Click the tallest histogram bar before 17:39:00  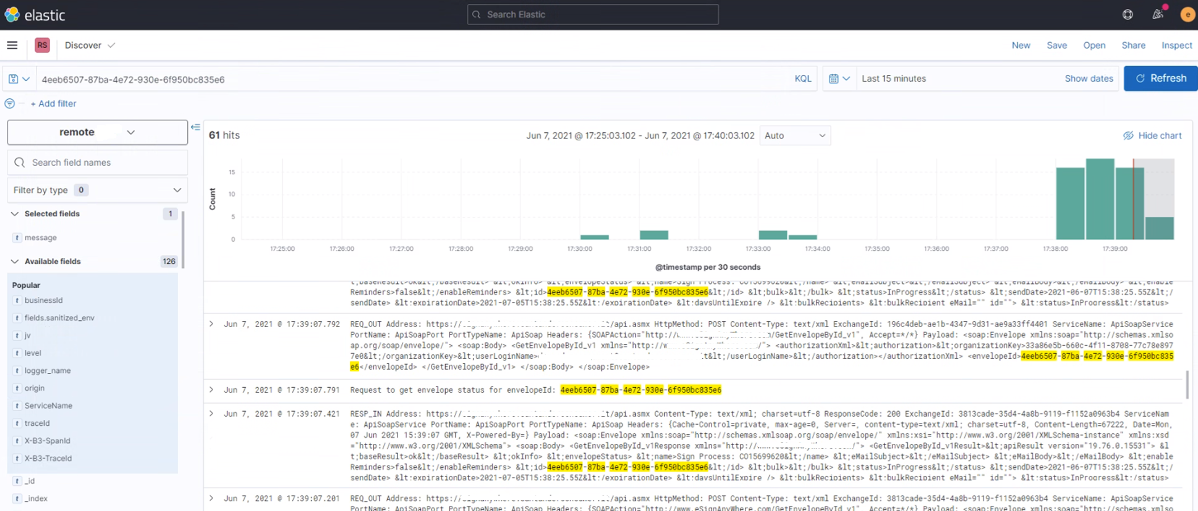(x=1100, y=199)
